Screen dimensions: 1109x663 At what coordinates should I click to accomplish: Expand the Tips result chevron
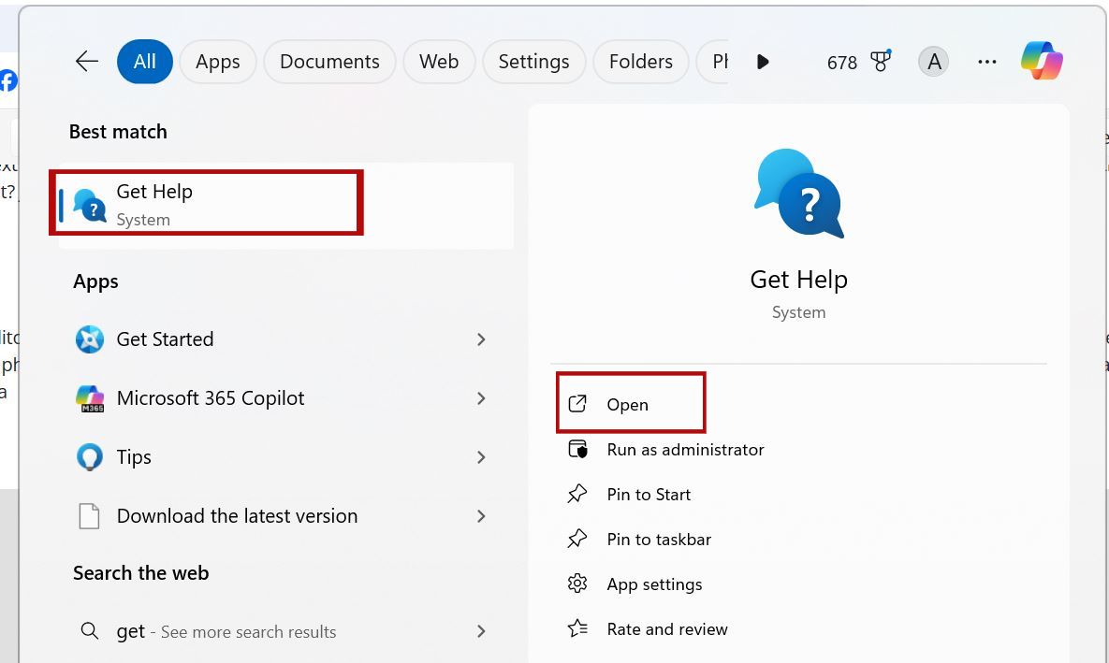pos(481,457)
